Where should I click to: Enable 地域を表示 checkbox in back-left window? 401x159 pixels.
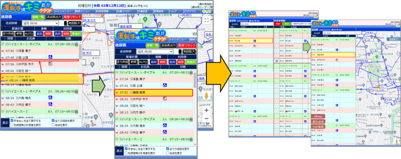[x=53, y=125]
